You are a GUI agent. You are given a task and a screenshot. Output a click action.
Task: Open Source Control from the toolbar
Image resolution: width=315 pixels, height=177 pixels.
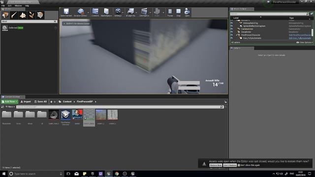click(80, 12)
